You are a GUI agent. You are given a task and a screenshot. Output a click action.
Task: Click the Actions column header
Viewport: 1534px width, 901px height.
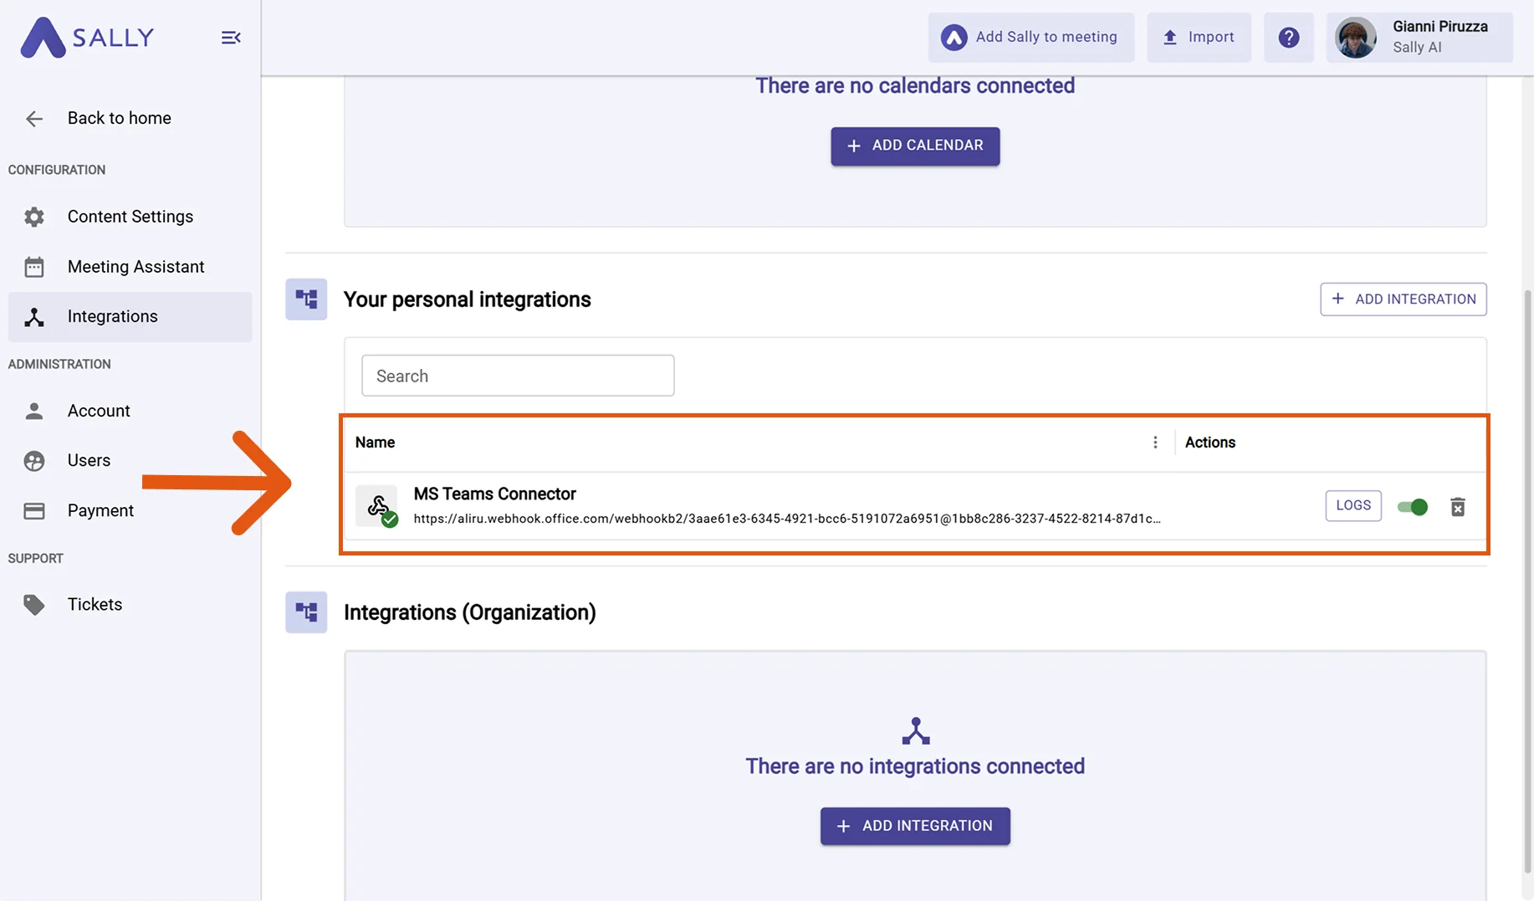[x=1210, y=443]
